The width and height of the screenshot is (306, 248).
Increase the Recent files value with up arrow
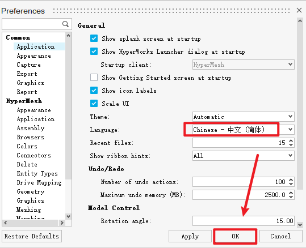pyautogui.click(x=291, y=140)
